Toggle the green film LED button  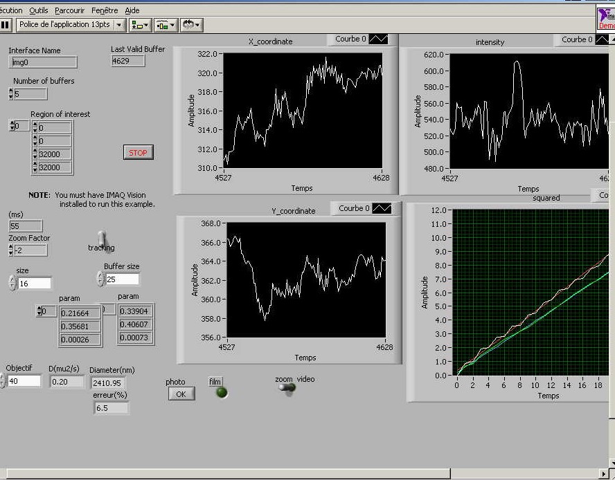222,393
